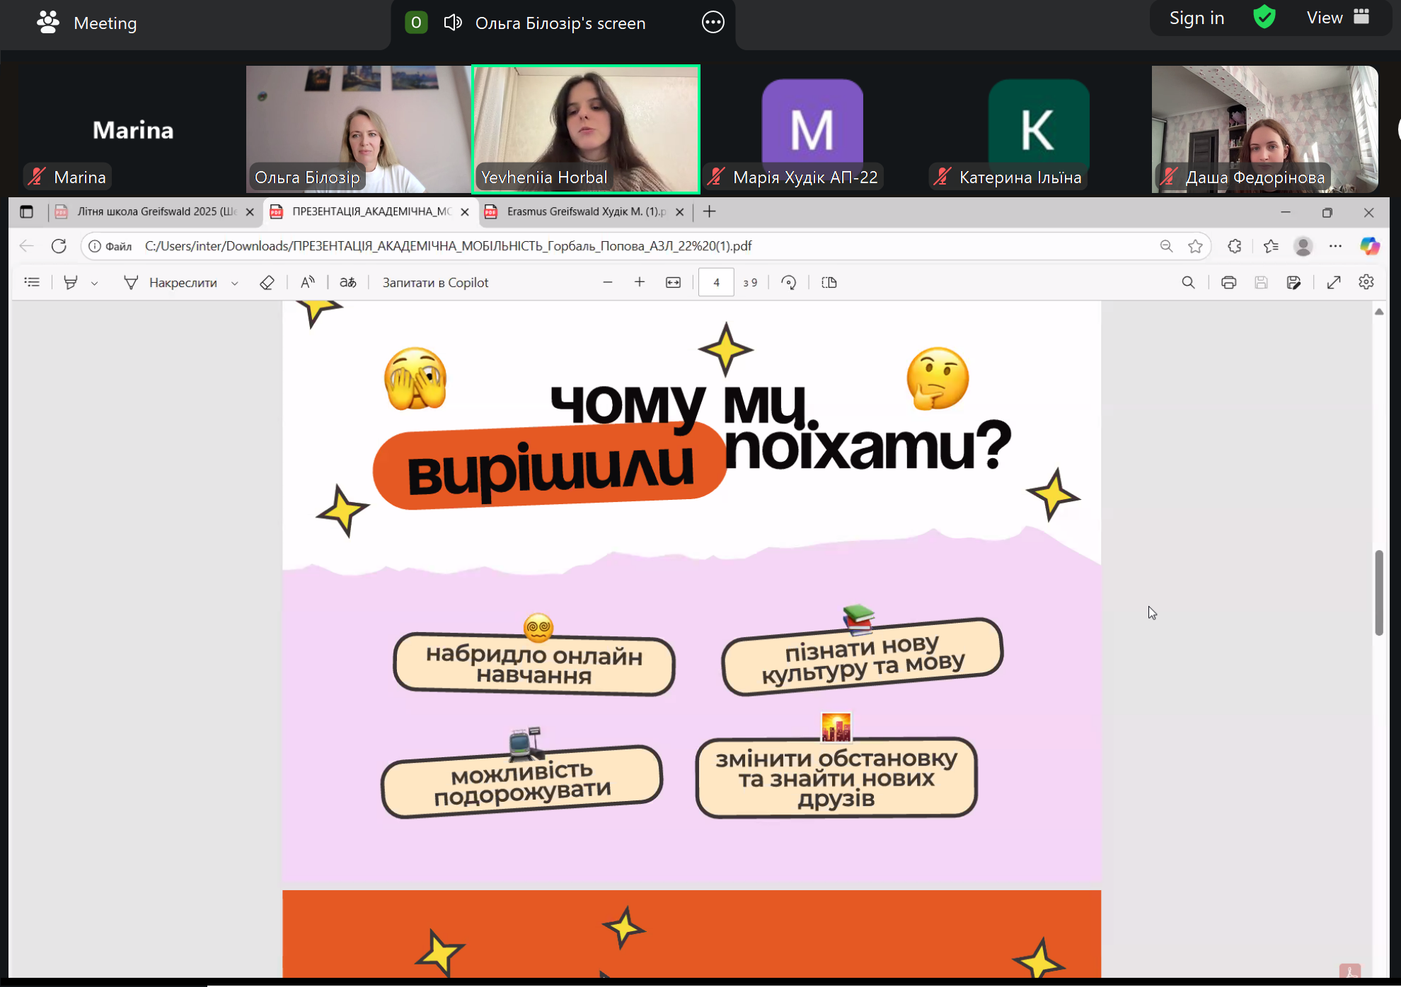Screen dimensions: 1401x987
Task: Switch to page view layout mode
Action: pos(829,282)
